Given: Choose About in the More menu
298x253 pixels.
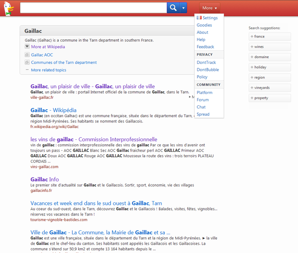Looking at the screenshot, I should point(202,32).
